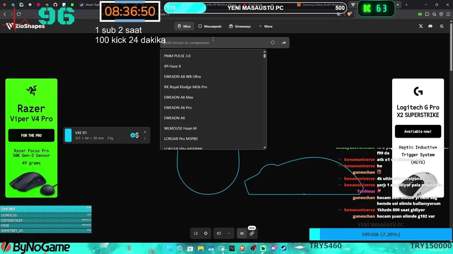Open a new browser tab
453x254 pixels.
pos(406,5)
